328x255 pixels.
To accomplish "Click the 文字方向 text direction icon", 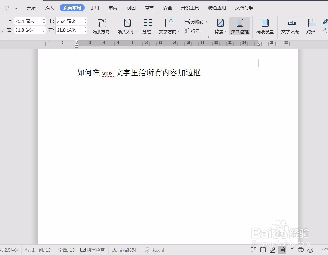I will click(x=169, y=23).
